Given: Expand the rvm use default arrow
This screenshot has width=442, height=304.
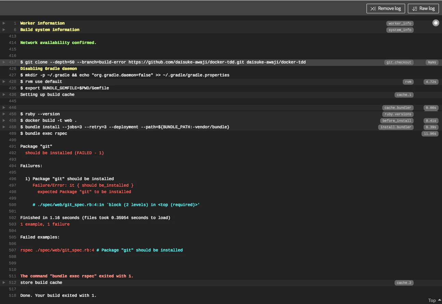Looking at the screenshot, I should (x=4, y=82).
